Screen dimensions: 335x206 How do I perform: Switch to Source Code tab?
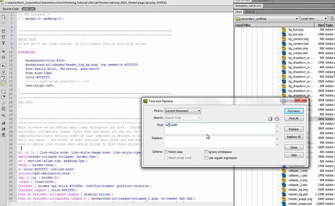11,9
